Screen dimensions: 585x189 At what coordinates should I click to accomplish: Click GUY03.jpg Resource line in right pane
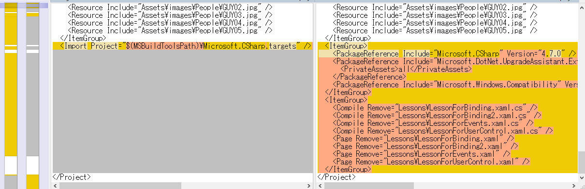pyautogui.click(x=435, y=15)
